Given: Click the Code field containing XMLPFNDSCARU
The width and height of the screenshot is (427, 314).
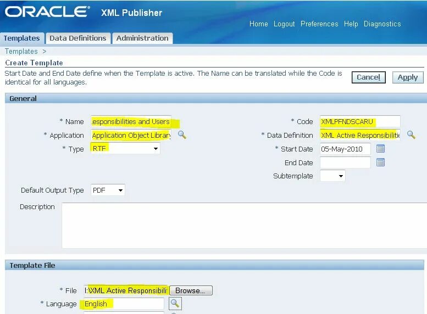Looking at the screenshot, I should point(360,121).
